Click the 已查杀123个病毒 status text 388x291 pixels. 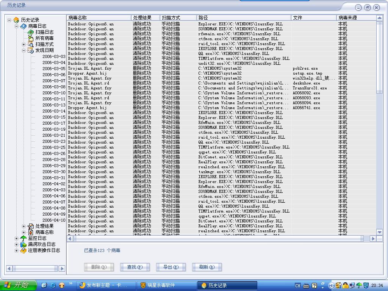coord(102,250)
